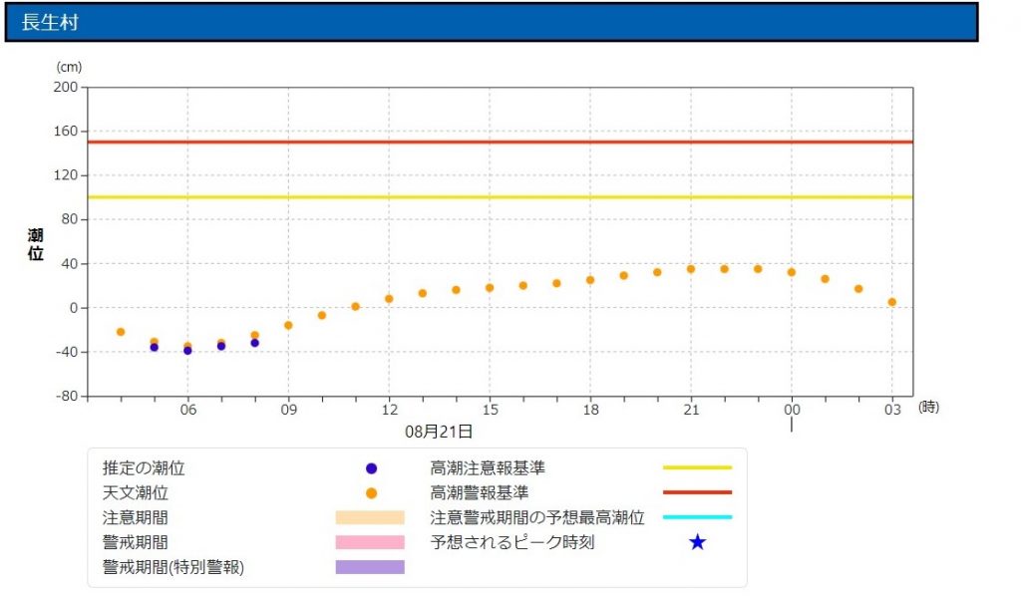Click the -40 y-axis tick label
1021x596 pixels.
[67, 352]
